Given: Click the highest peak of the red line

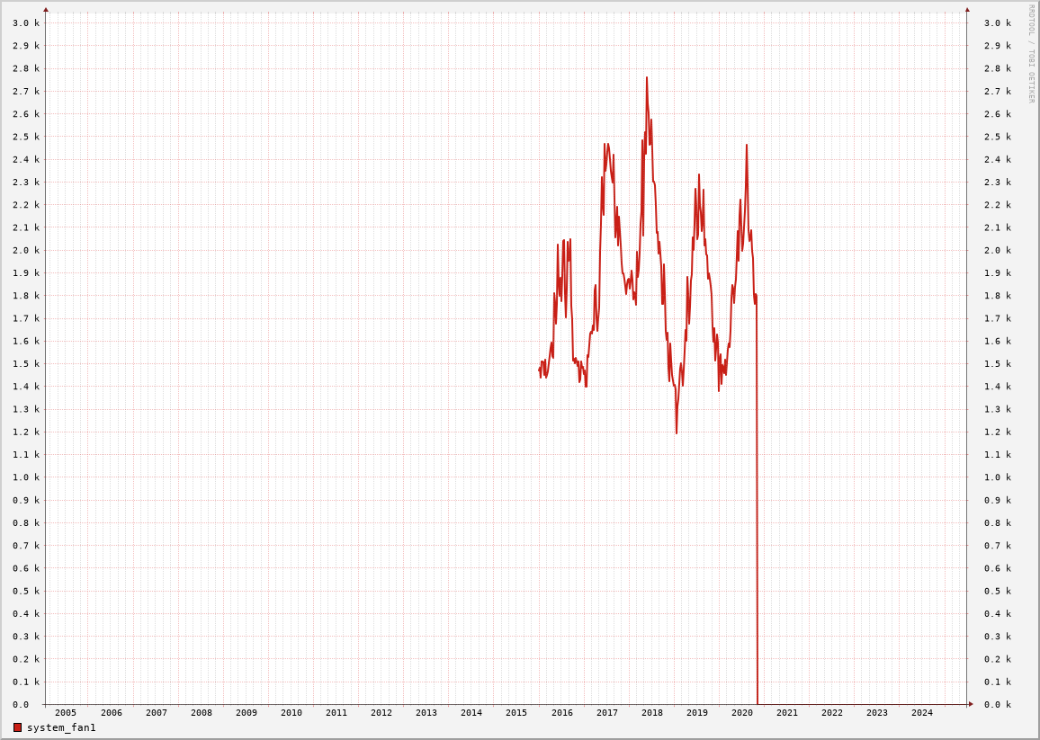Looking at the screenshot, I should pyautogui.click(x=646, y=78).
